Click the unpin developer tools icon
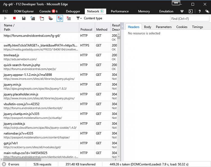Screen dimensions: 211x167 (x=207, y=12)
